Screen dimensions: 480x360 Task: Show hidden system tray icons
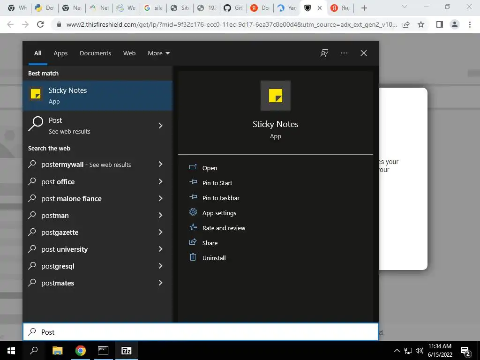397,351
